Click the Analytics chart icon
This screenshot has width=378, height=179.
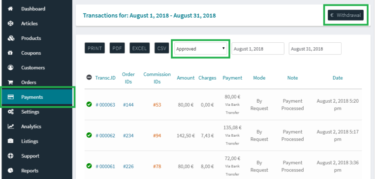[11, 126]
